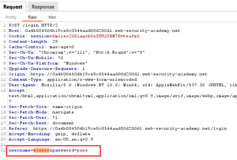Click the pass password value
This screenshot has height=160, width=237.
point(82,150)
